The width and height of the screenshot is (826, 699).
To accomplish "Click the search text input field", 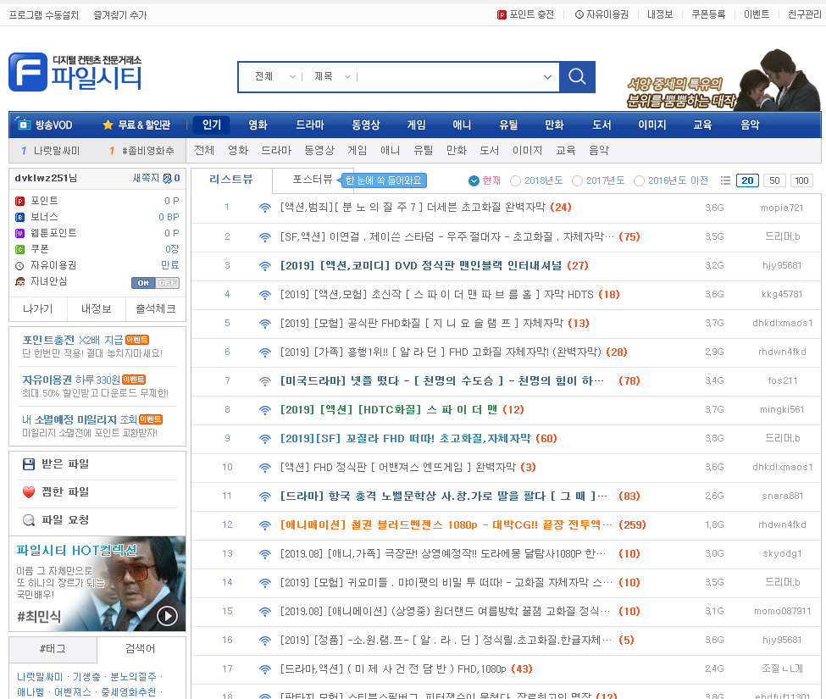I will point(449,77).
